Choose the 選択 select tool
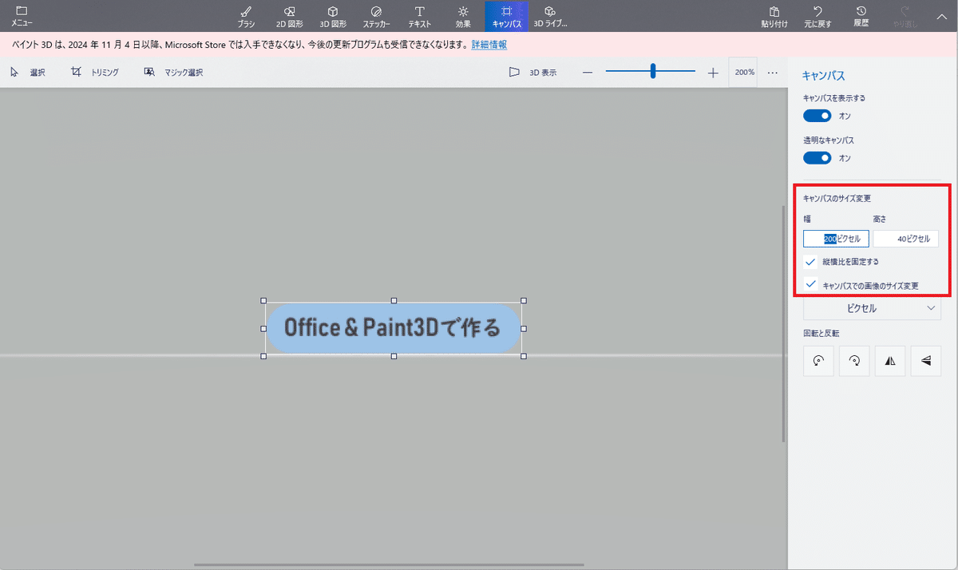The width and height of the screenshot is (958, 570). [28, 73]
